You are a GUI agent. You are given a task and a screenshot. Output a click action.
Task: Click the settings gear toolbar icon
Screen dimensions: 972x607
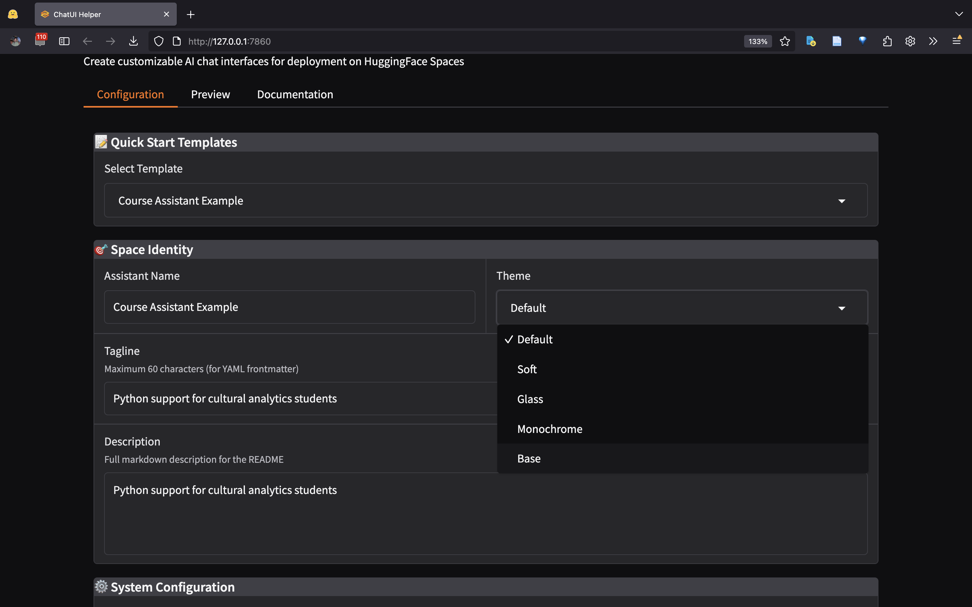point(910,41)
